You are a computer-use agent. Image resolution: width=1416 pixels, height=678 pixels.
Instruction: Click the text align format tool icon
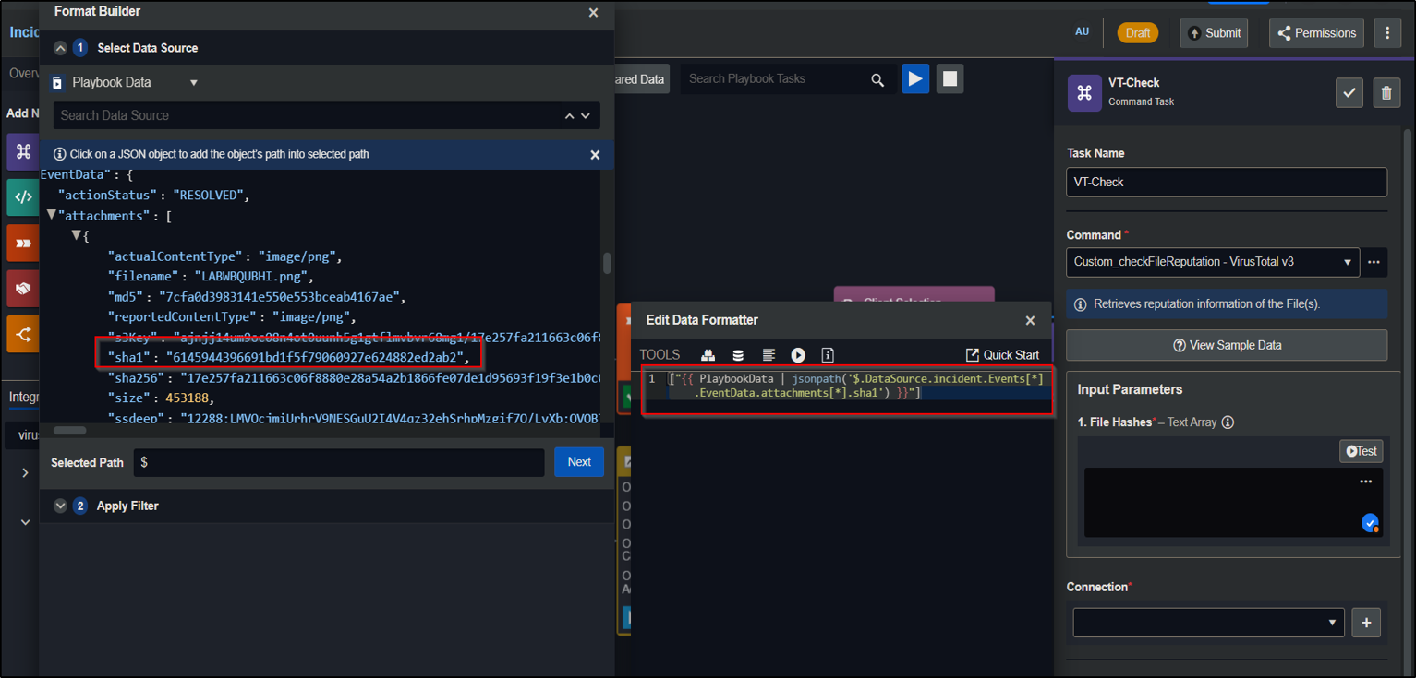pyautogui.click(x=769, y=355)
